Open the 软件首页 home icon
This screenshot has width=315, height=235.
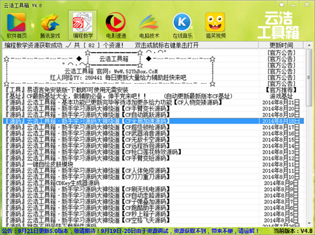coord(16,25)
